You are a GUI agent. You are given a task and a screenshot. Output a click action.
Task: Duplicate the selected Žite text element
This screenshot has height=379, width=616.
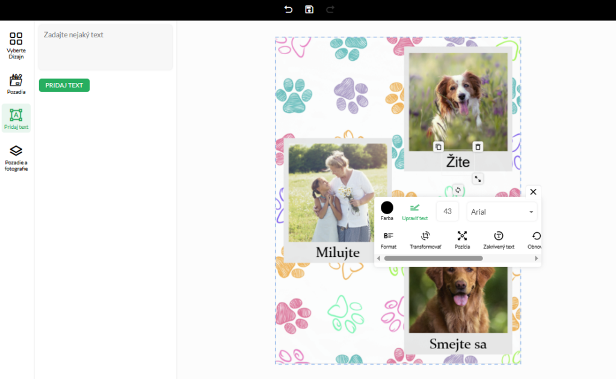pos(438,147)
